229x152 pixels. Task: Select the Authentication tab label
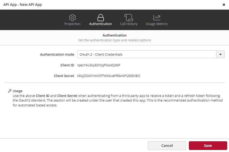click(100, 24)
